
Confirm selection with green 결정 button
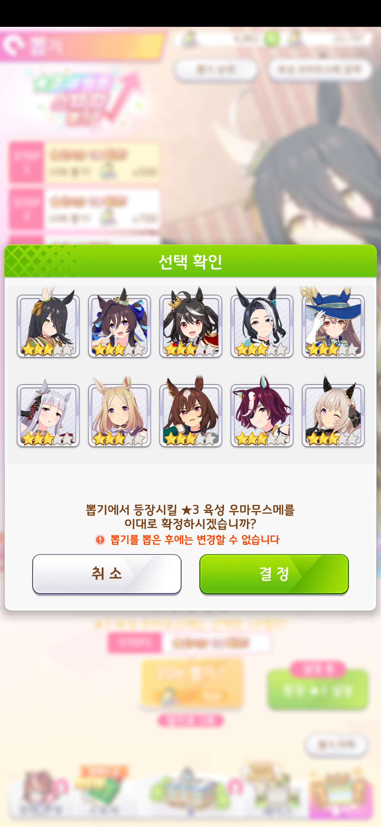click(274, 574)
